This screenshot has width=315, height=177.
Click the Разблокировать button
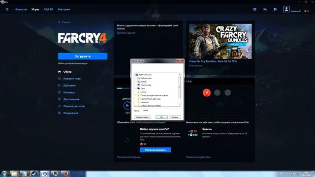point(156,150)
